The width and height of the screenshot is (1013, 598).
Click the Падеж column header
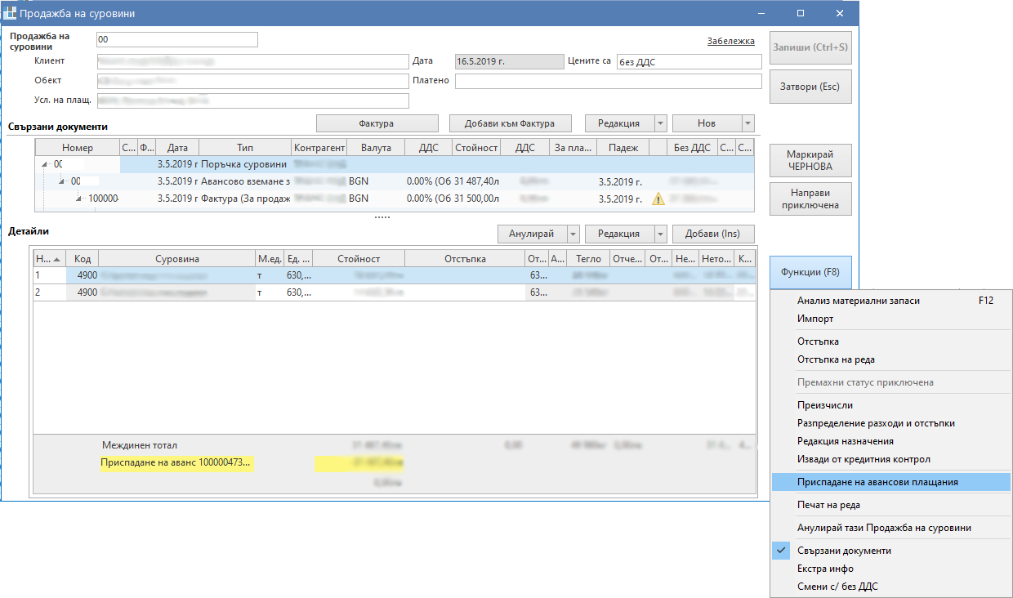click(x=623, y=148)
